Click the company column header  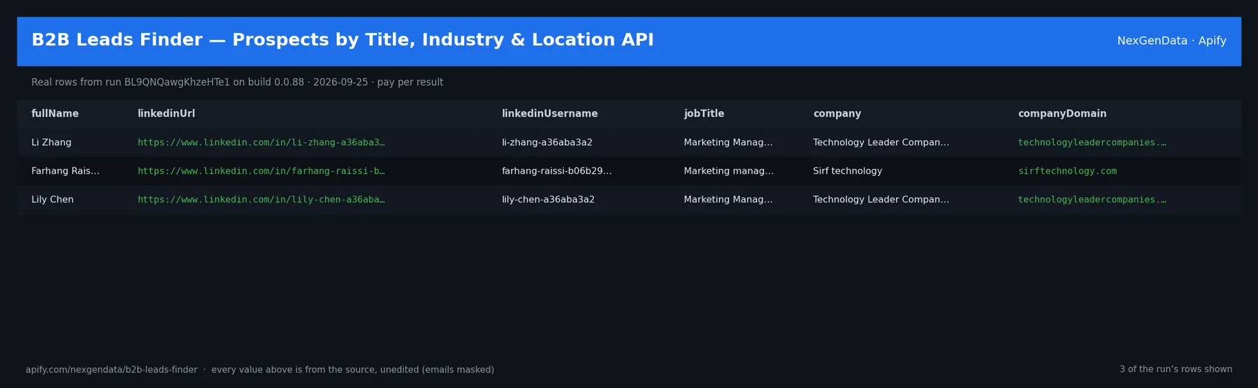click(x=837, y=114)
